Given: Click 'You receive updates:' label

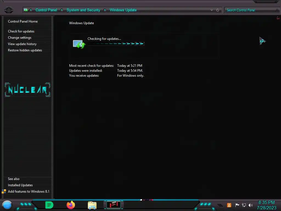Looking at the screenshot, I should 84,76.
